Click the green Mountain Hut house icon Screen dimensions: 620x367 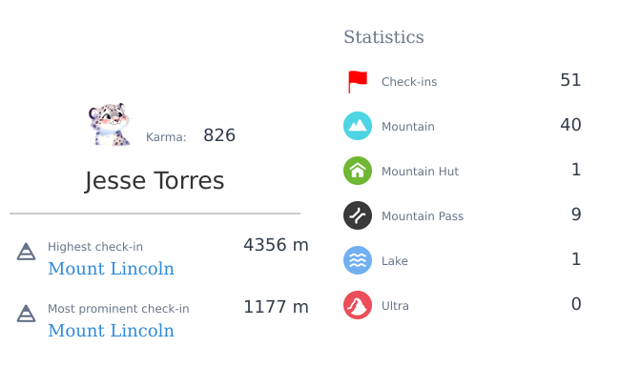pyautogui.click(x=358, y=171)
